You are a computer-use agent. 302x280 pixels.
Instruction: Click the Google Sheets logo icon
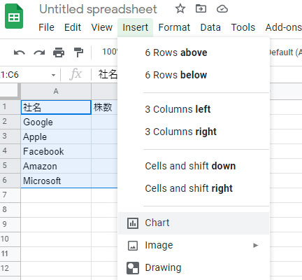coord(14,16)
